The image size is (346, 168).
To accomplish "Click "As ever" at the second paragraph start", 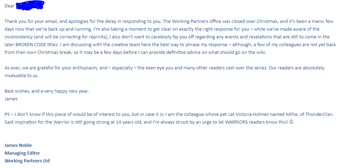I will click(12, 68).
